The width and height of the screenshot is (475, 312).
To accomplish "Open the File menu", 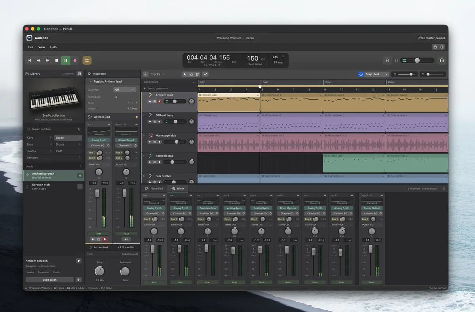I will 30,47.
